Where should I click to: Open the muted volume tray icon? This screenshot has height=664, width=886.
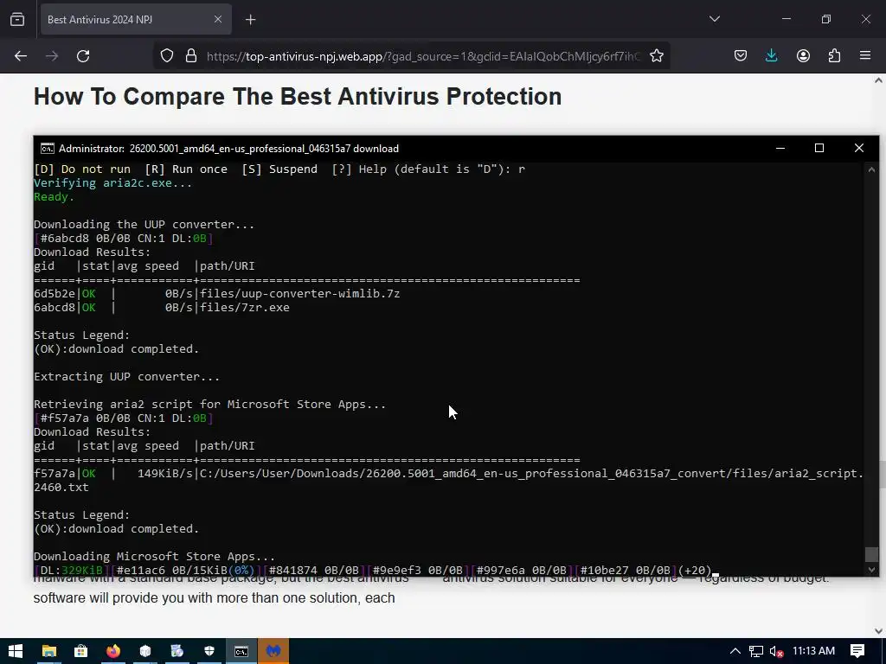point(776,651)
